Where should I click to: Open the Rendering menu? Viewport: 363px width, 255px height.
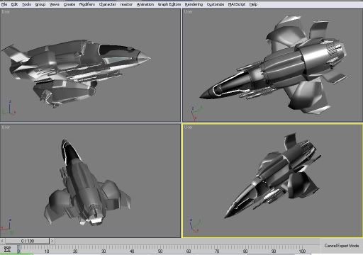194,4
